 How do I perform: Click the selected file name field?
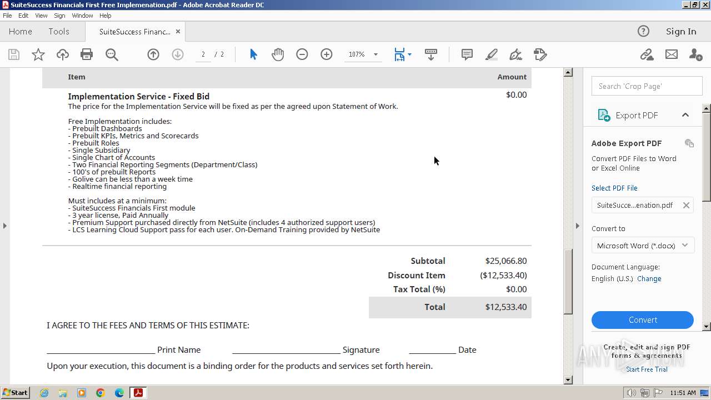[643, 205]
